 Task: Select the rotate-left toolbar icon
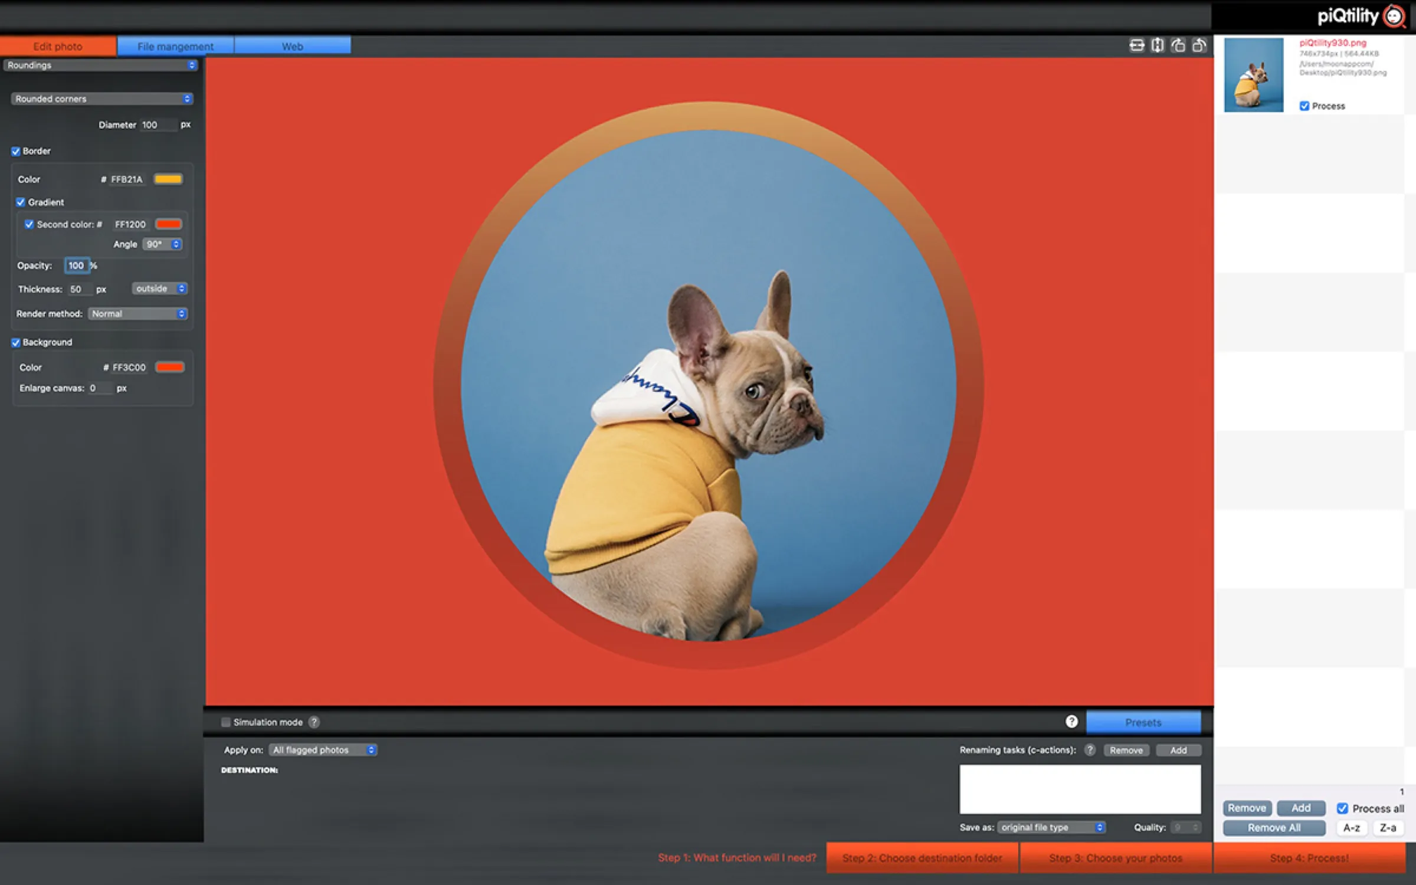coord(1178,45)
